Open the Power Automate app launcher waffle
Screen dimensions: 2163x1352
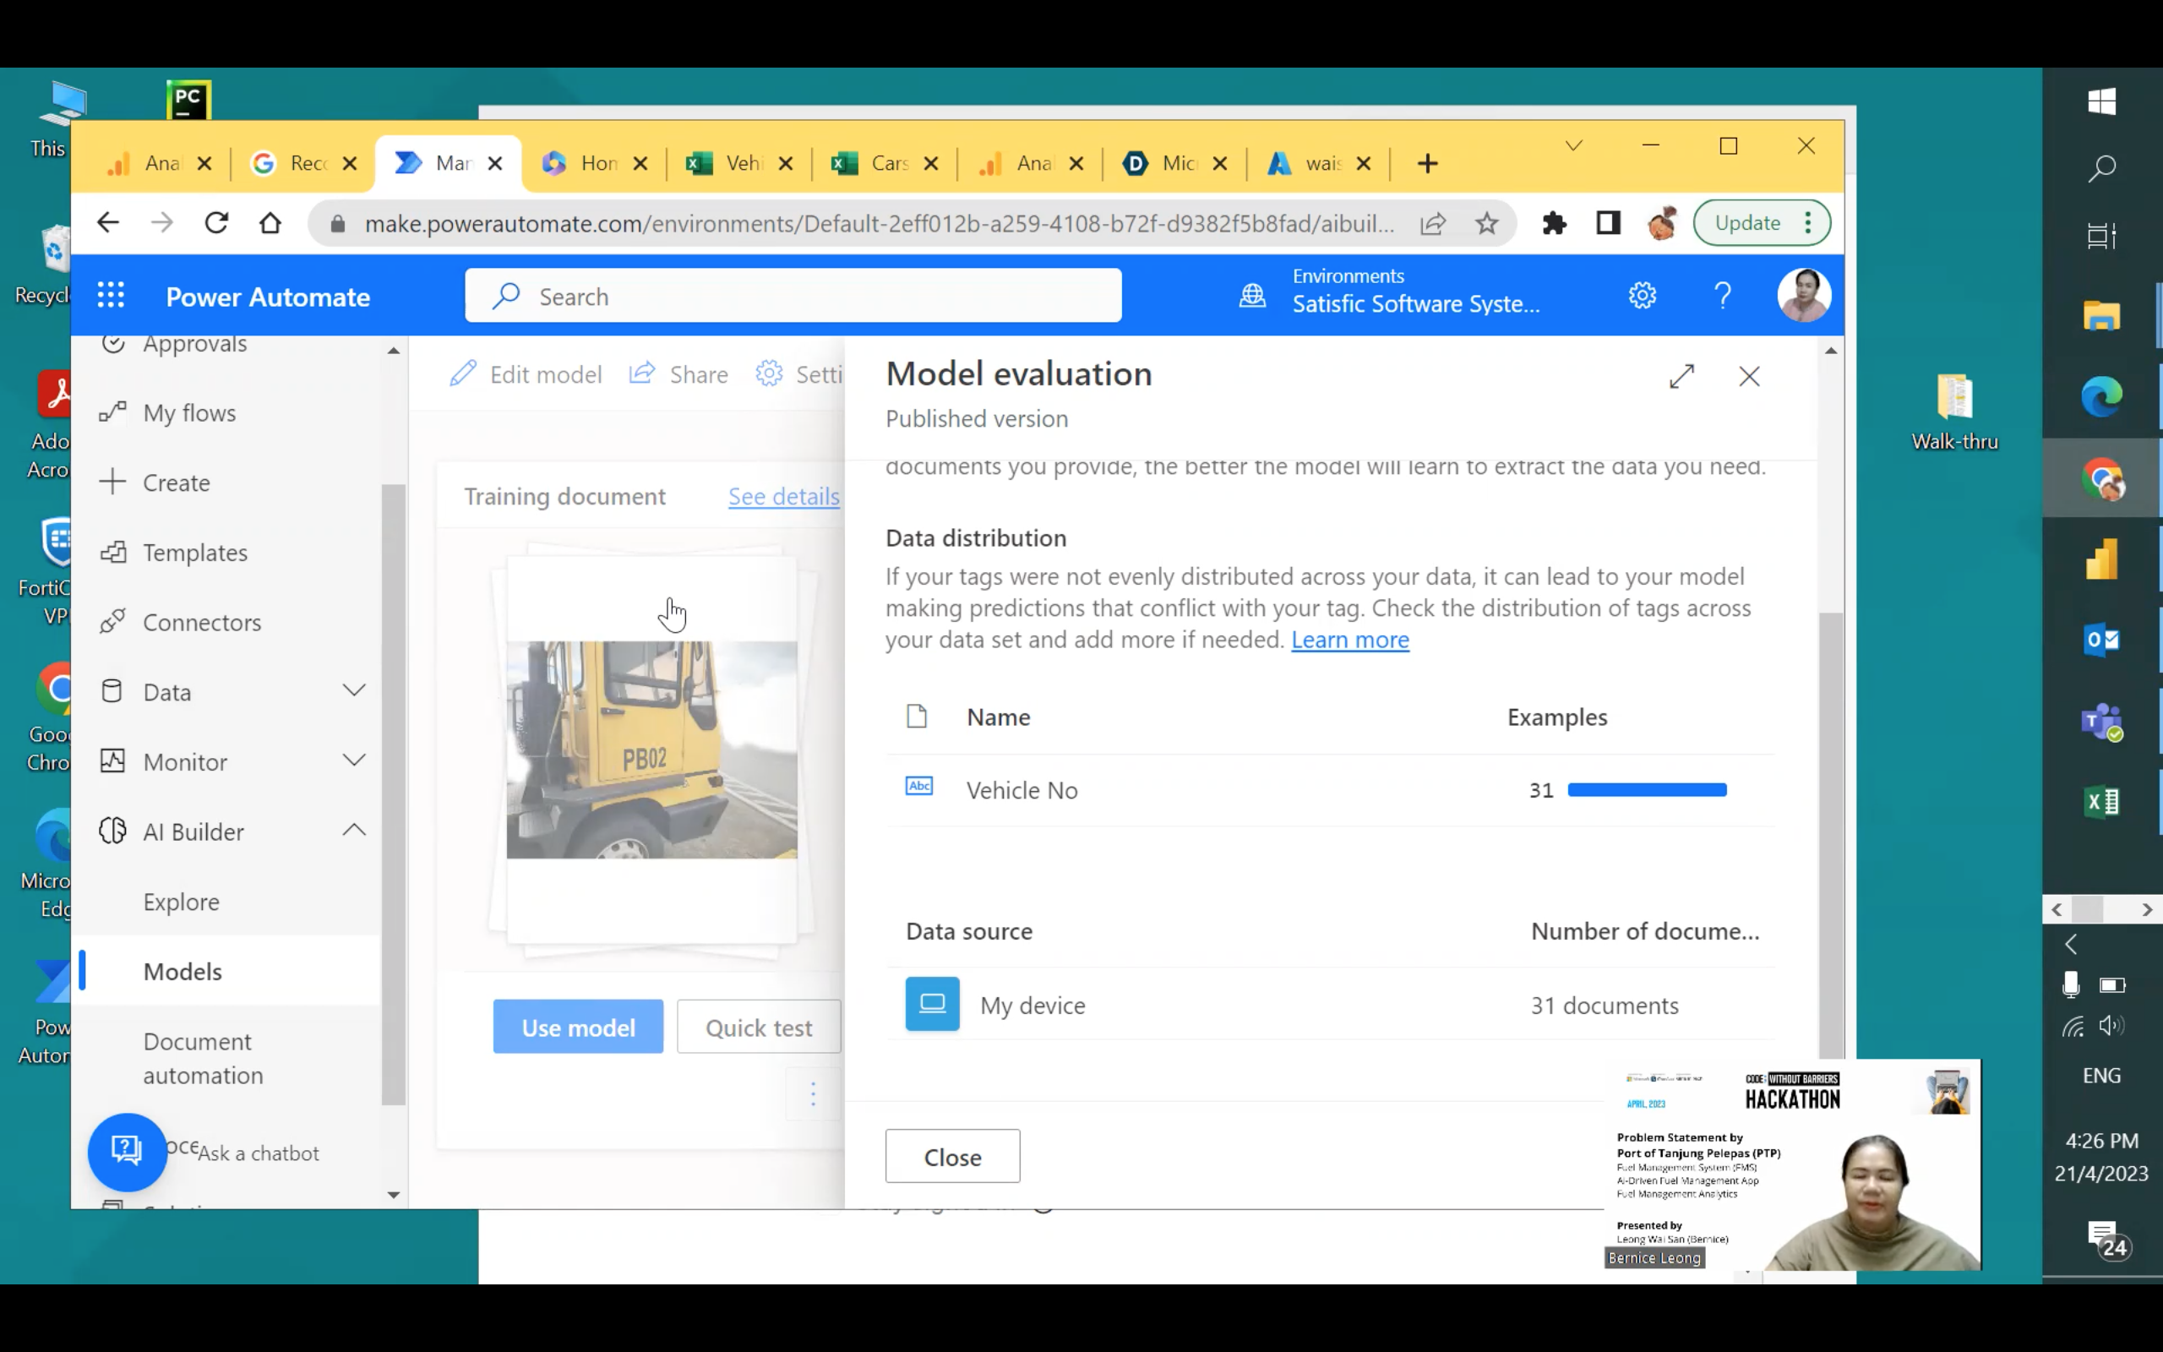click(111, 295)
